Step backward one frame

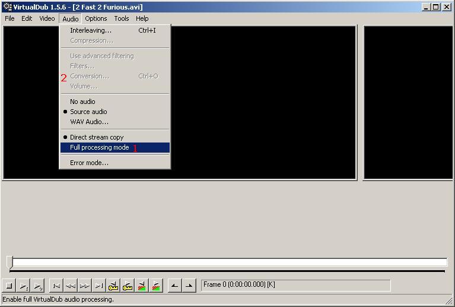[71, 286]
